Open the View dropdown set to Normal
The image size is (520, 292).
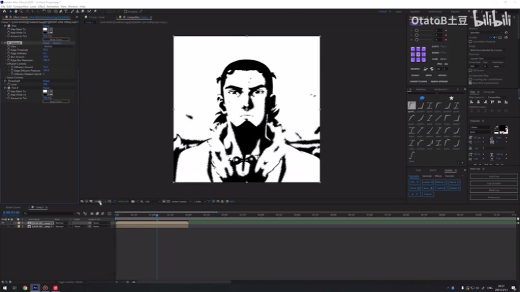(x=59, y=47)
